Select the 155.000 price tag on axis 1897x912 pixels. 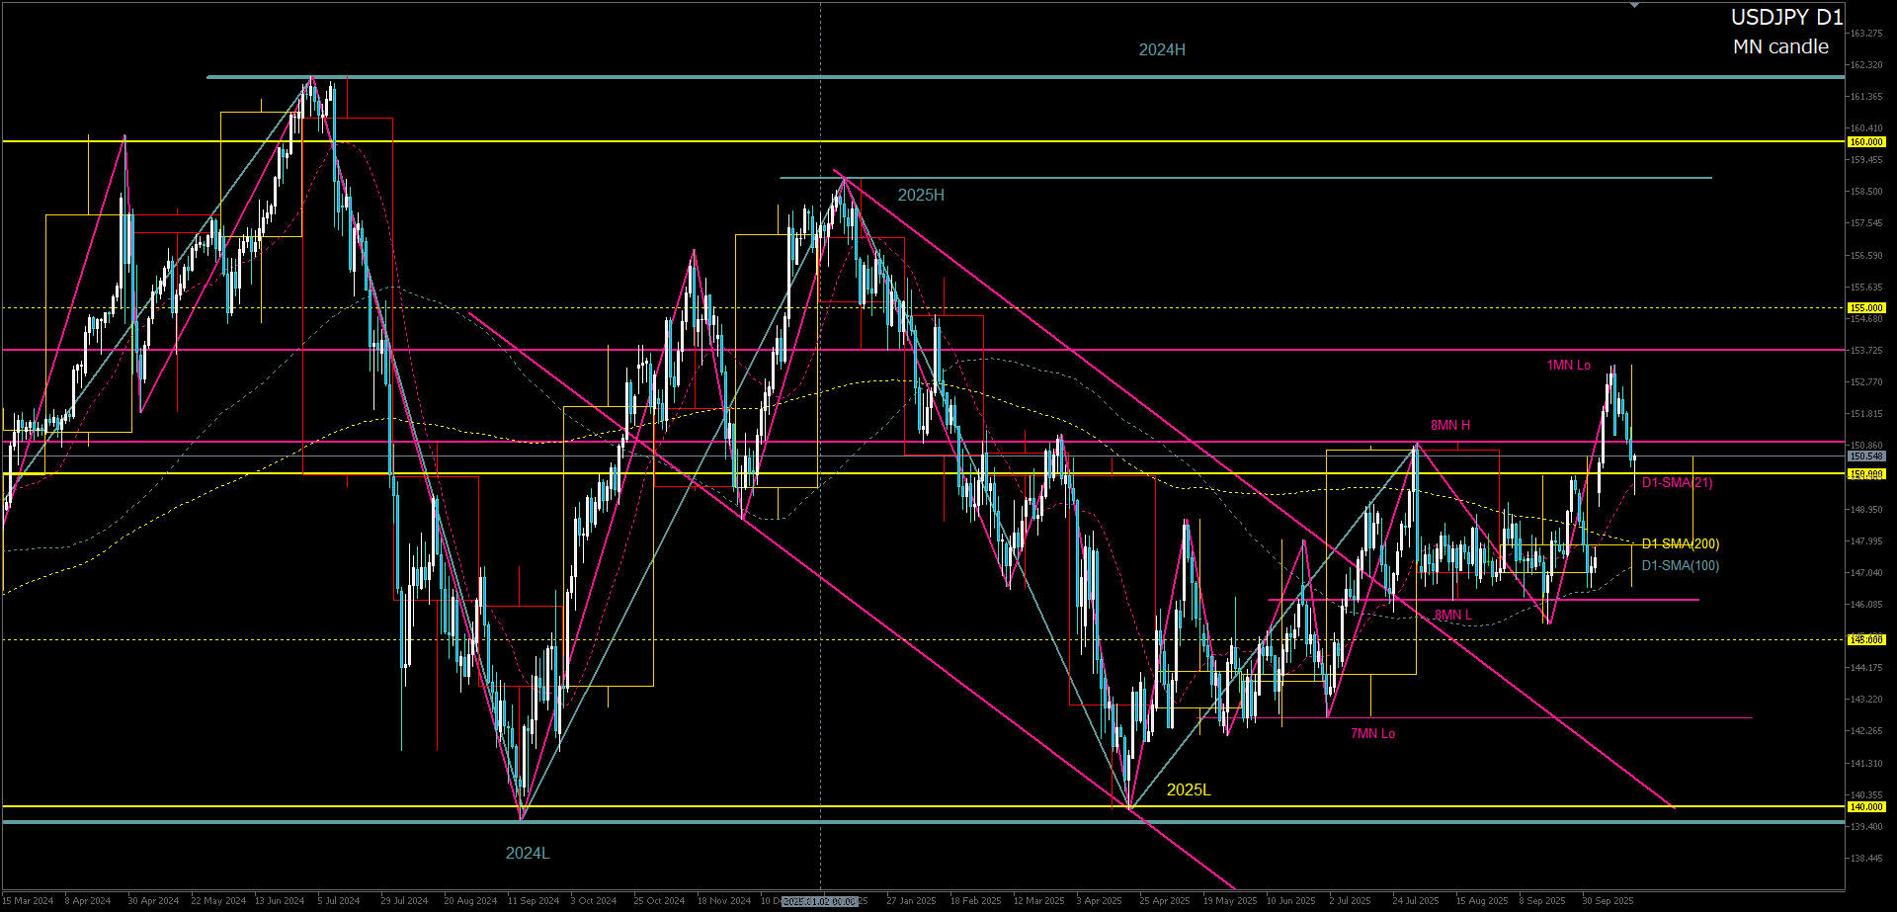[x=1865, y=308]
